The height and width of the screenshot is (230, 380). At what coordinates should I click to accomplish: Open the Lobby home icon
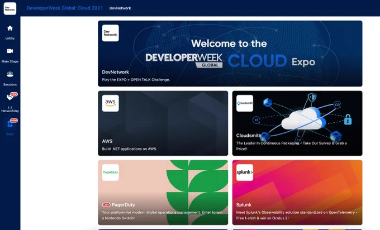10,28
